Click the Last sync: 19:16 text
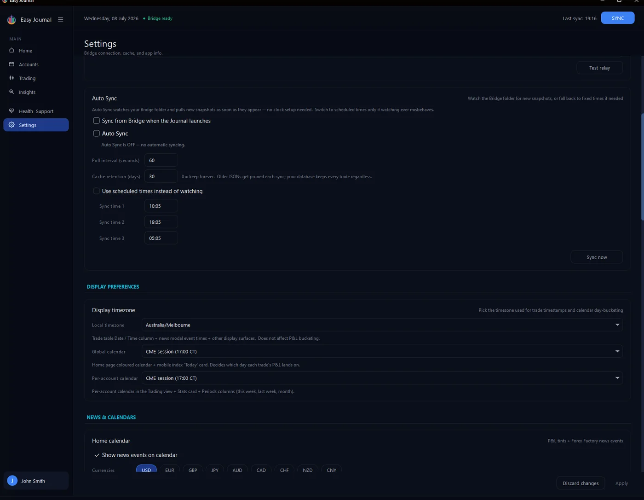Image resolution: width=644 pixels, height=500 pixels. [x=580, y=18]
